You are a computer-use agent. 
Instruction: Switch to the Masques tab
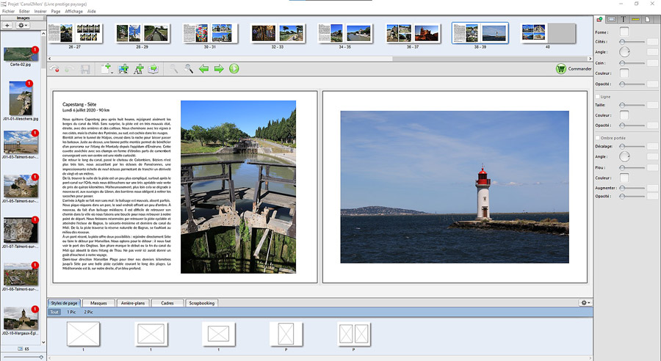[x=98, y=303]
